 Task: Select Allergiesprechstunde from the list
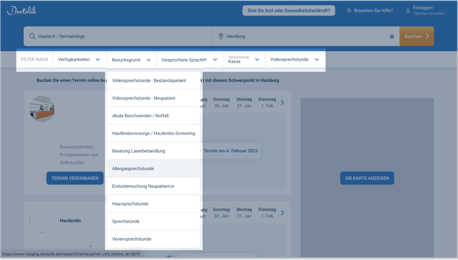point(133,169)
